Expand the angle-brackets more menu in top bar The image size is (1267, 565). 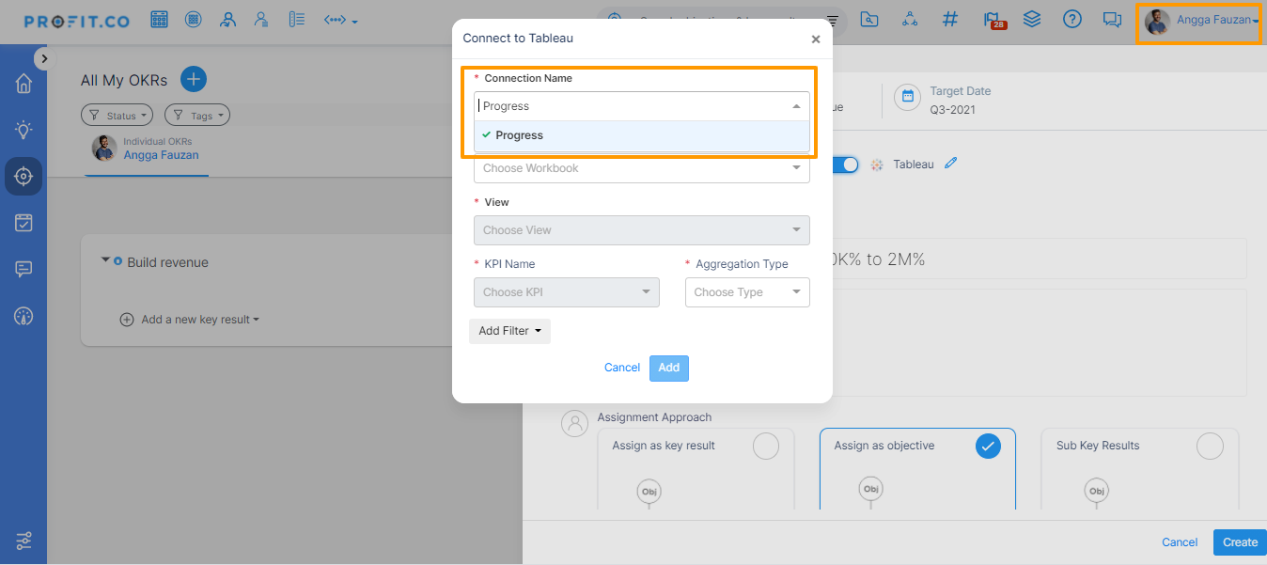340,20
